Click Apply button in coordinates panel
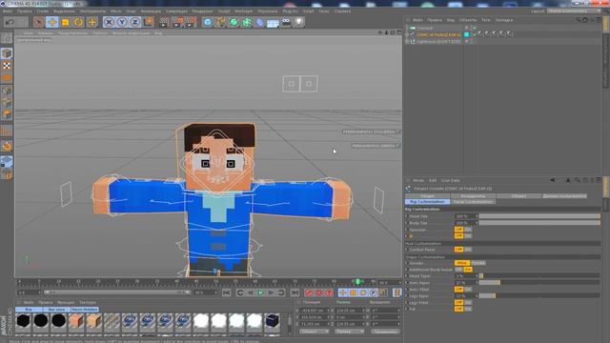The width and height of the screenshot is (610, 343). (x=385, y=332)
